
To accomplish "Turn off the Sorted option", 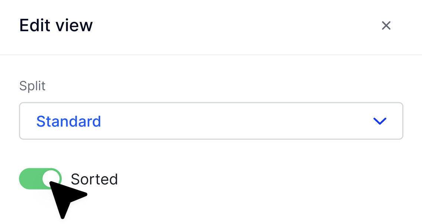I will [x=40, y=179].
